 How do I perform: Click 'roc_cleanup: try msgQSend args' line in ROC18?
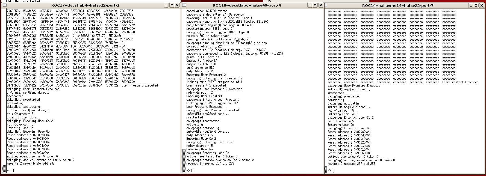(220, 25)
